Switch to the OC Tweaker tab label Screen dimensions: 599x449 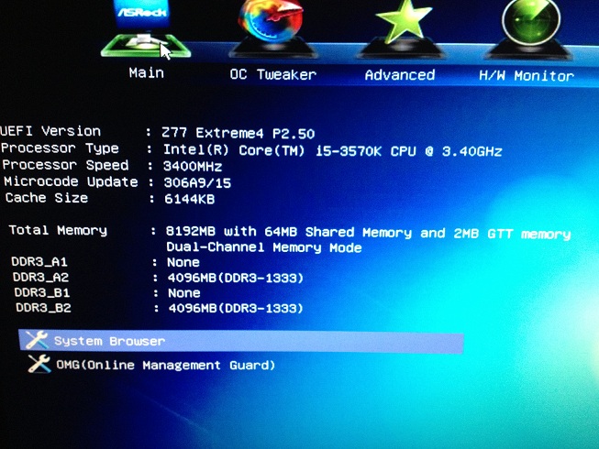pyautogui.click(x=272, y=74)
